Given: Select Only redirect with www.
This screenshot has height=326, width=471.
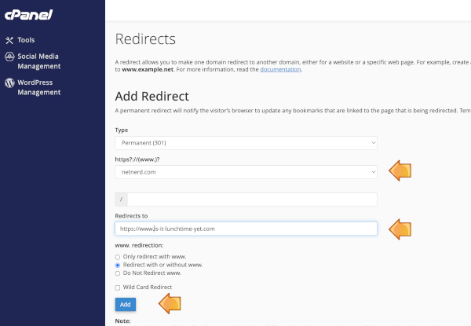Looking at the screenshot, I should [118, 257].
